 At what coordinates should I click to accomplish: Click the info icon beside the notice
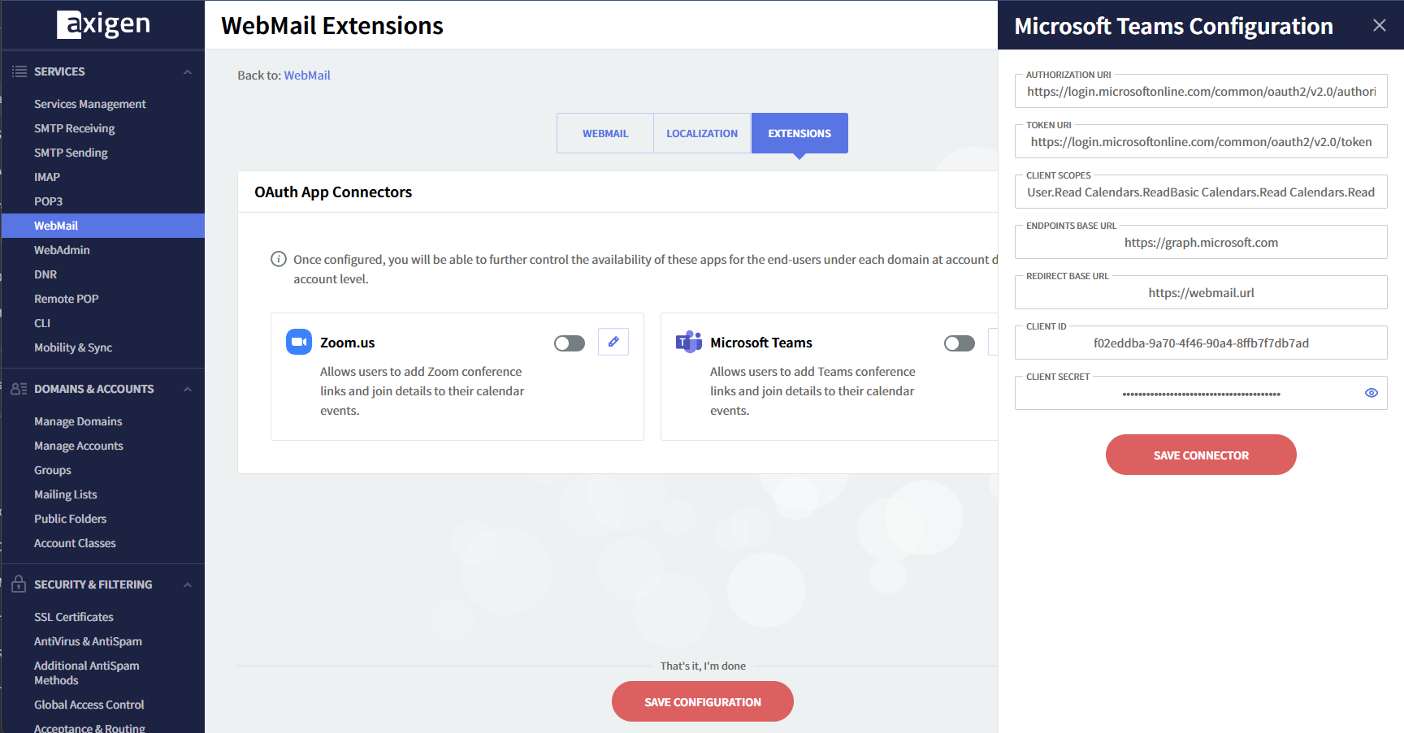278,259
